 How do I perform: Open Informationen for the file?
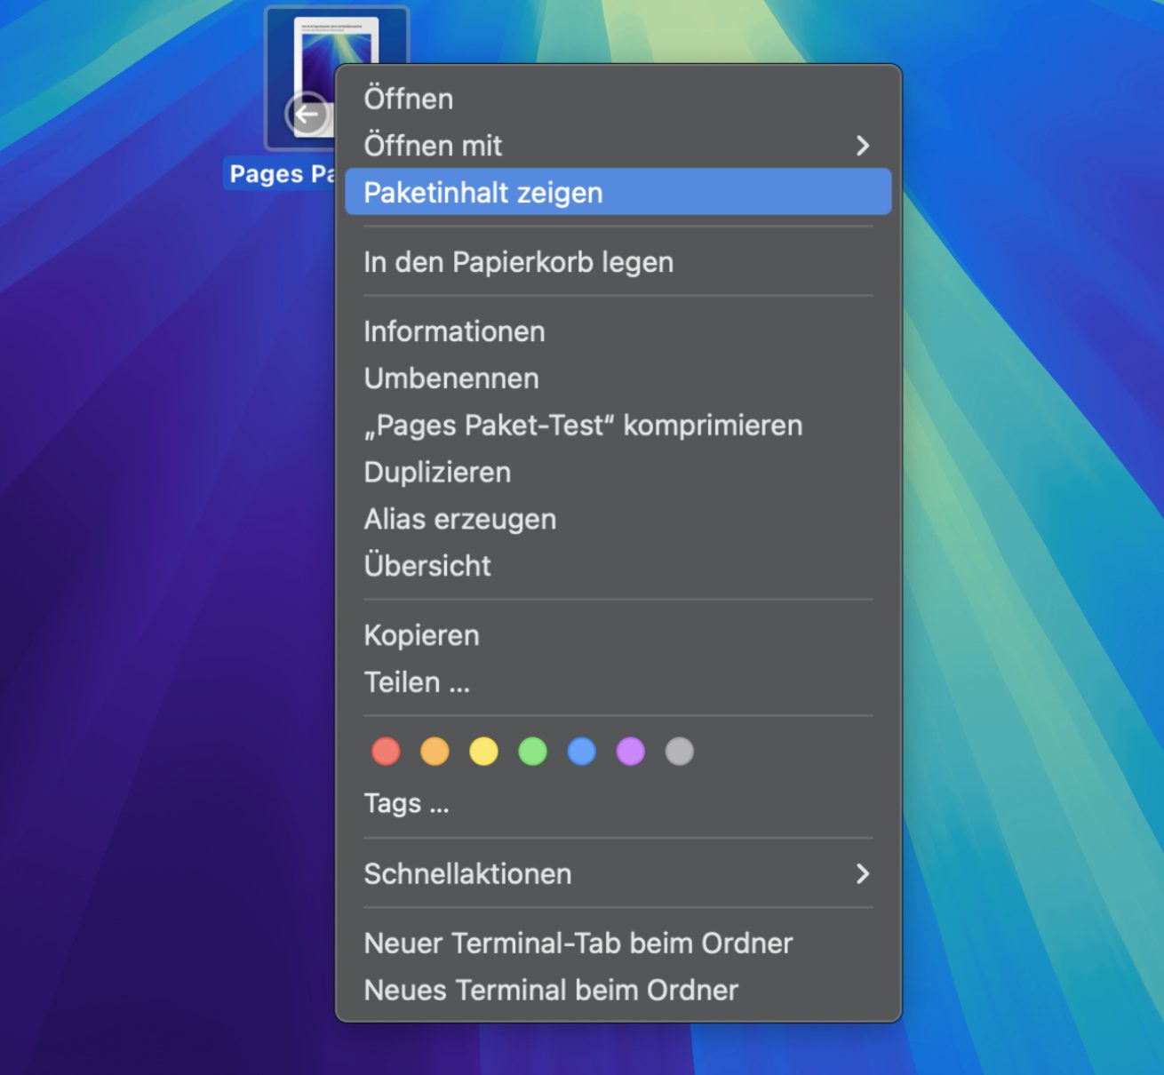454,331
